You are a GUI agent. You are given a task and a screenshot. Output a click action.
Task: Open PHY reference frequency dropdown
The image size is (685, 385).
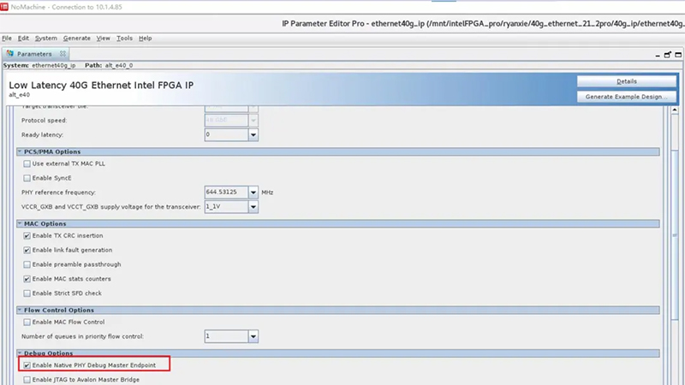coord(253,192)
